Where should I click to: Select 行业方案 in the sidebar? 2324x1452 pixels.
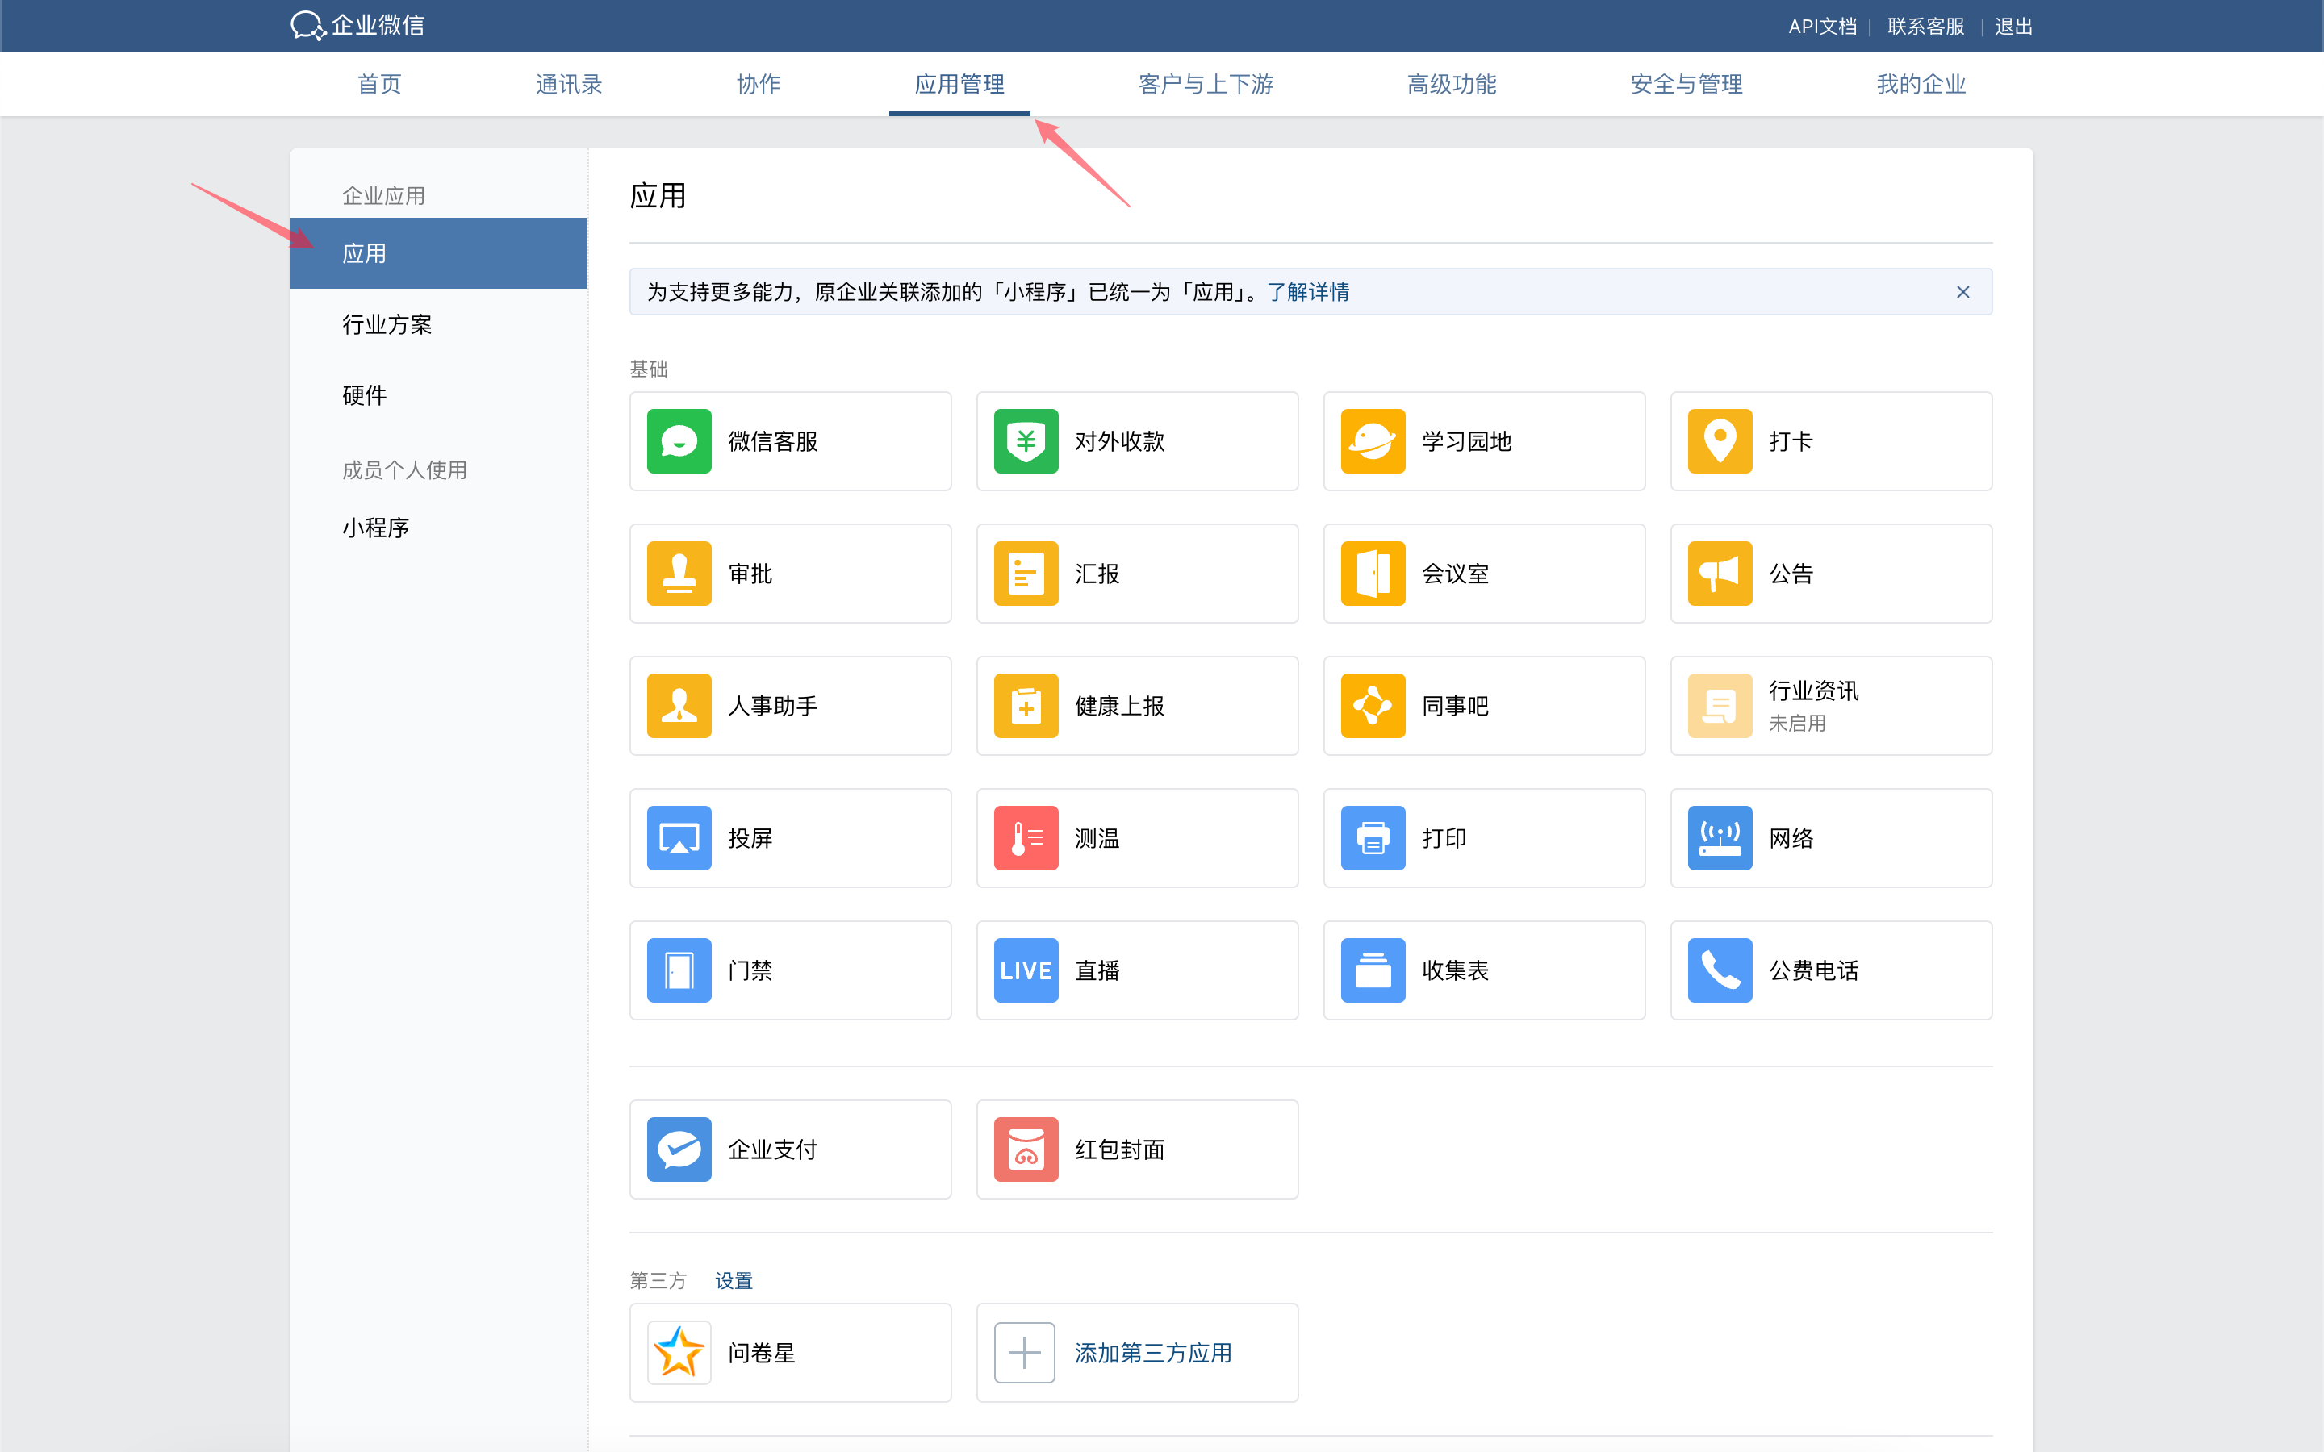pos(387,324)
